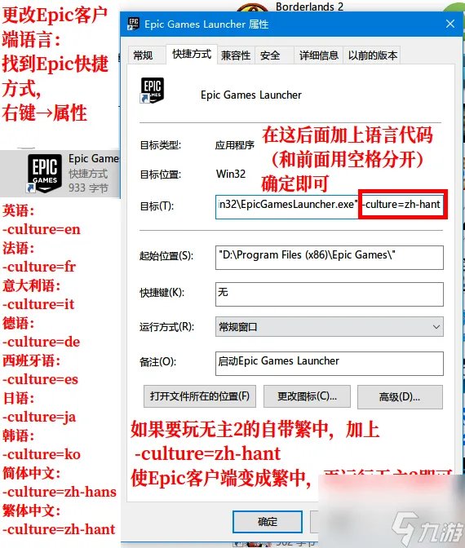
Task: Switch to the 详细信息 tab
Action: [318, 55]
